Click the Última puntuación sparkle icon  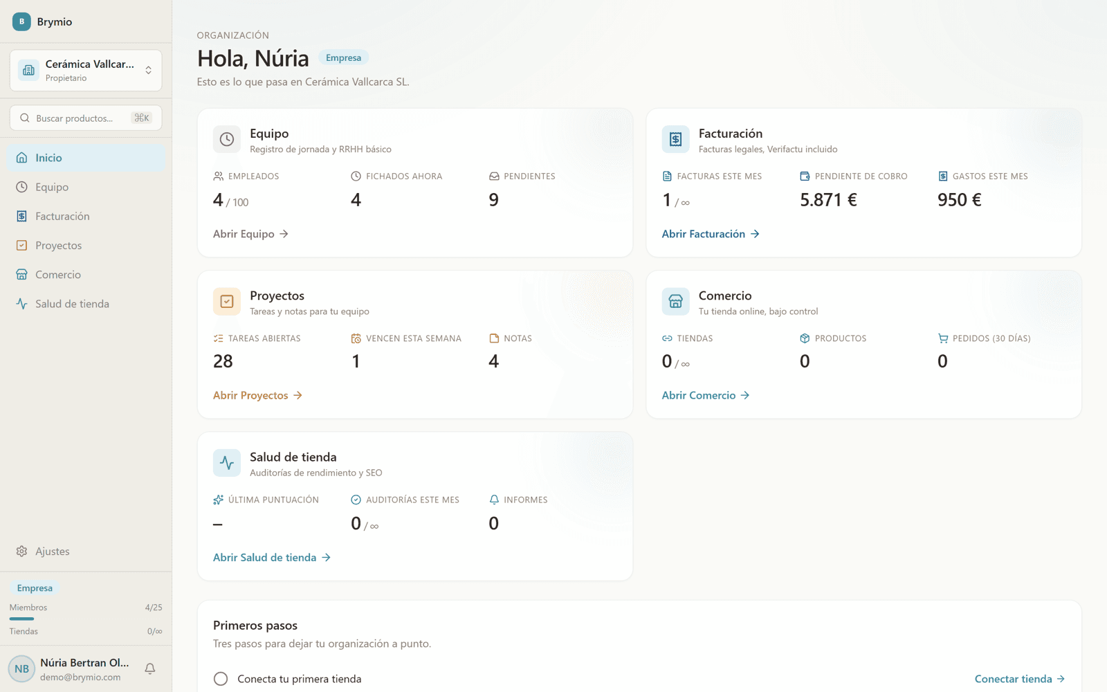pos(219,500)
